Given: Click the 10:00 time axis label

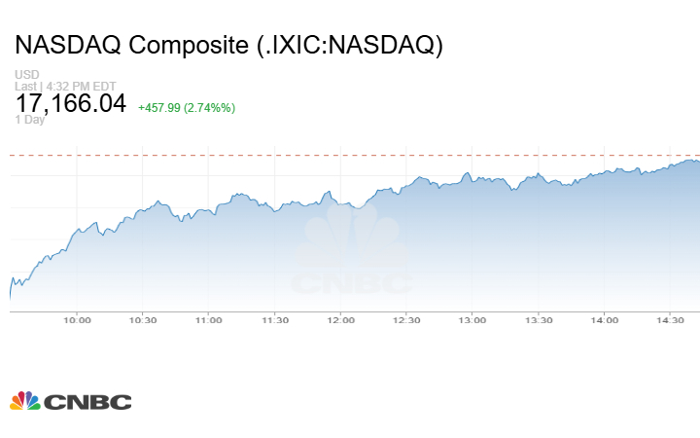Looking at the screenshot, I should 77,319.
